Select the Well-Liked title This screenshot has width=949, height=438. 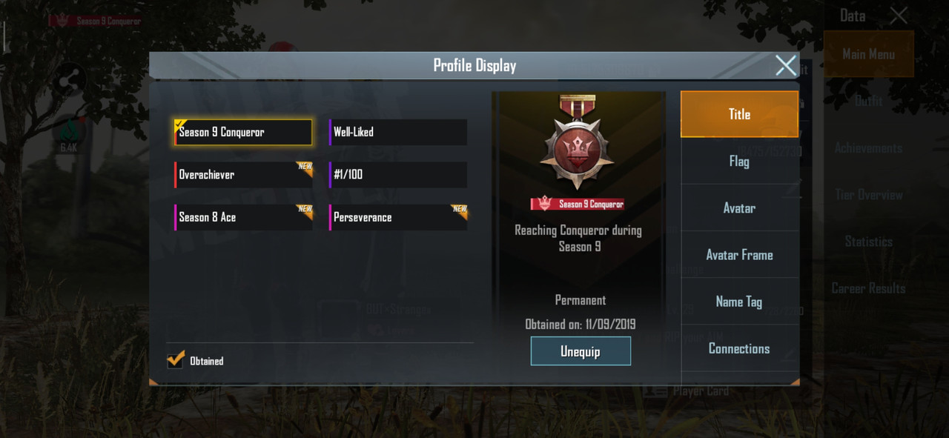(x=398, y=132)
